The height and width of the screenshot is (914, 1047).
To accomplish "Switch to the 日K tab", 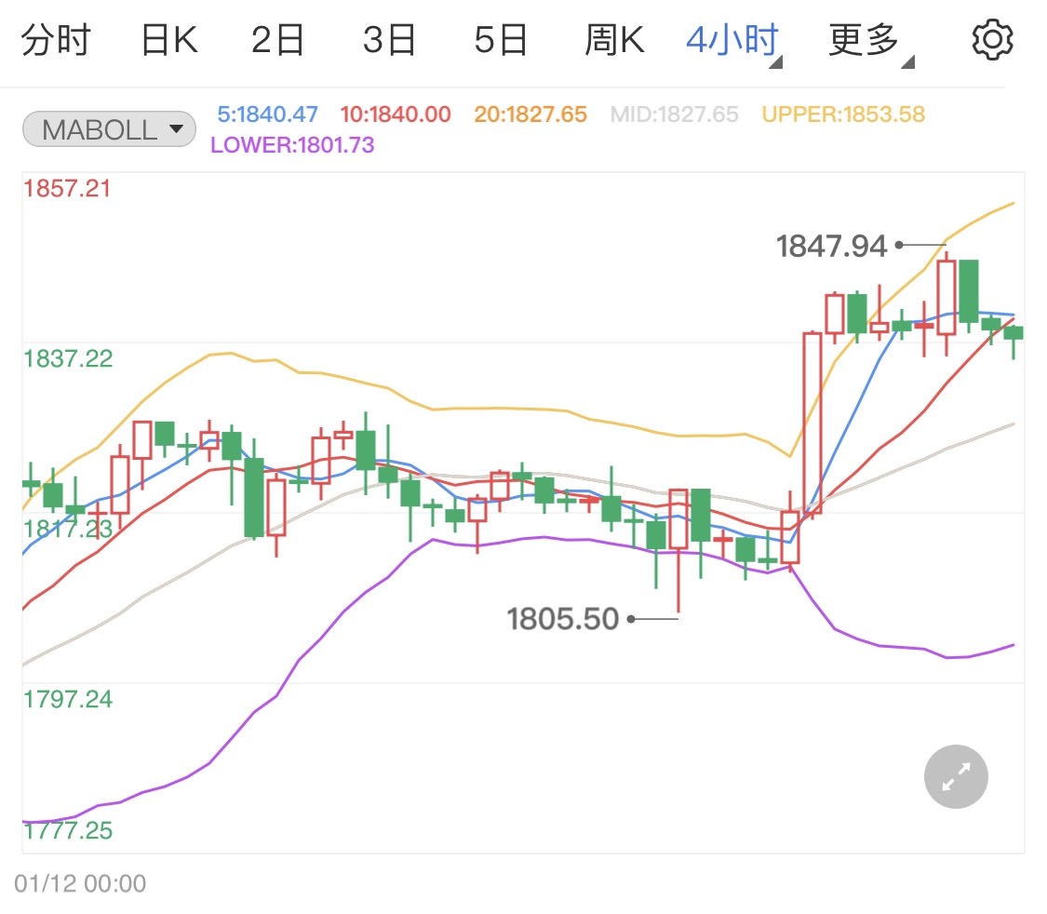I will click(169, 41).
